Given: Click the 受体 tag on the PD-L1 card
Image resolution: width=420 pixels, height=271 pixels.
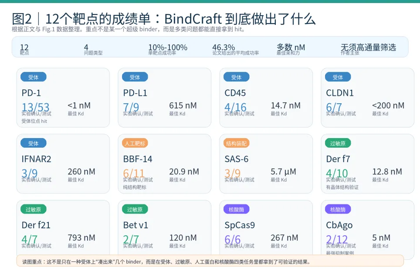Looking at the screenshot, I should click(x=135, y=77).
